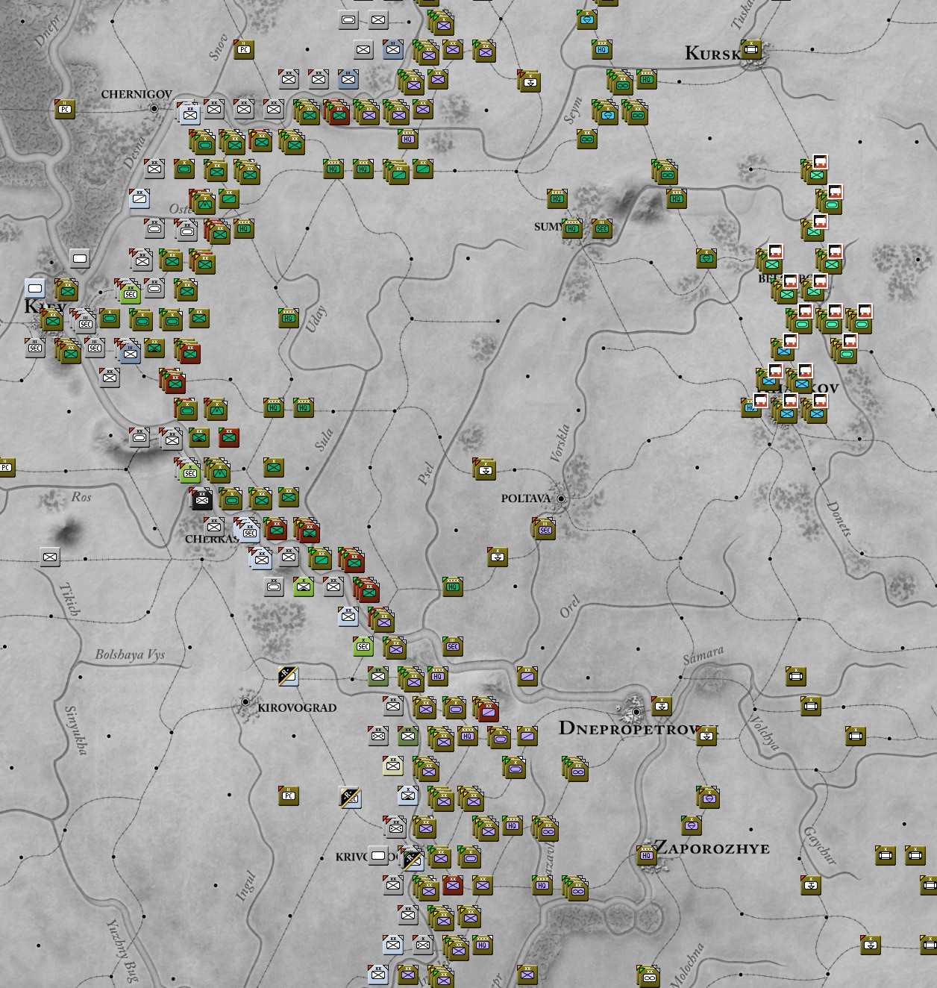Click the Kursk city label

(x=712, y=52)
